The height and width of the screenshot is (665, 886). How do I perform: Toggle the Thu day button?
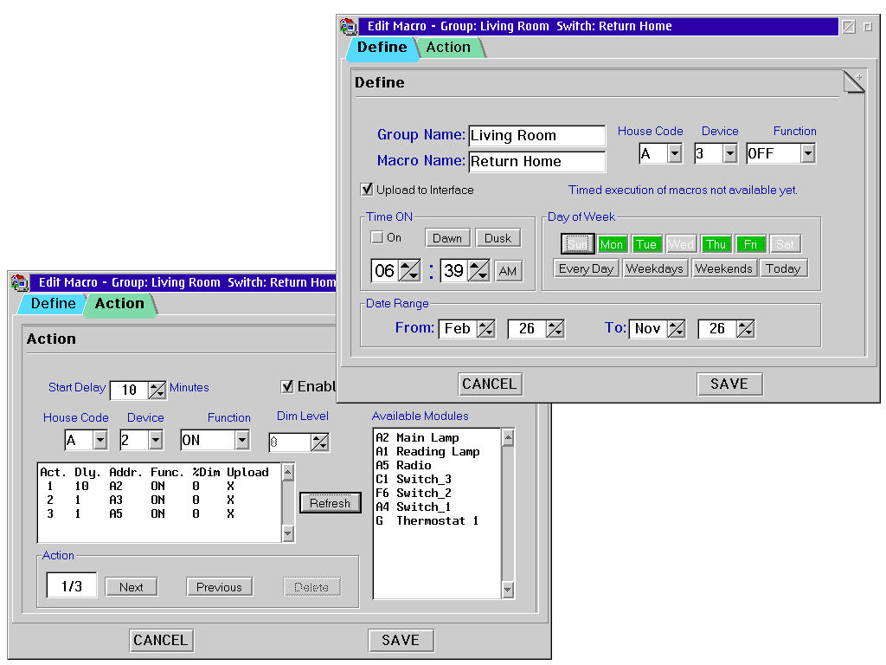point(716,244)
